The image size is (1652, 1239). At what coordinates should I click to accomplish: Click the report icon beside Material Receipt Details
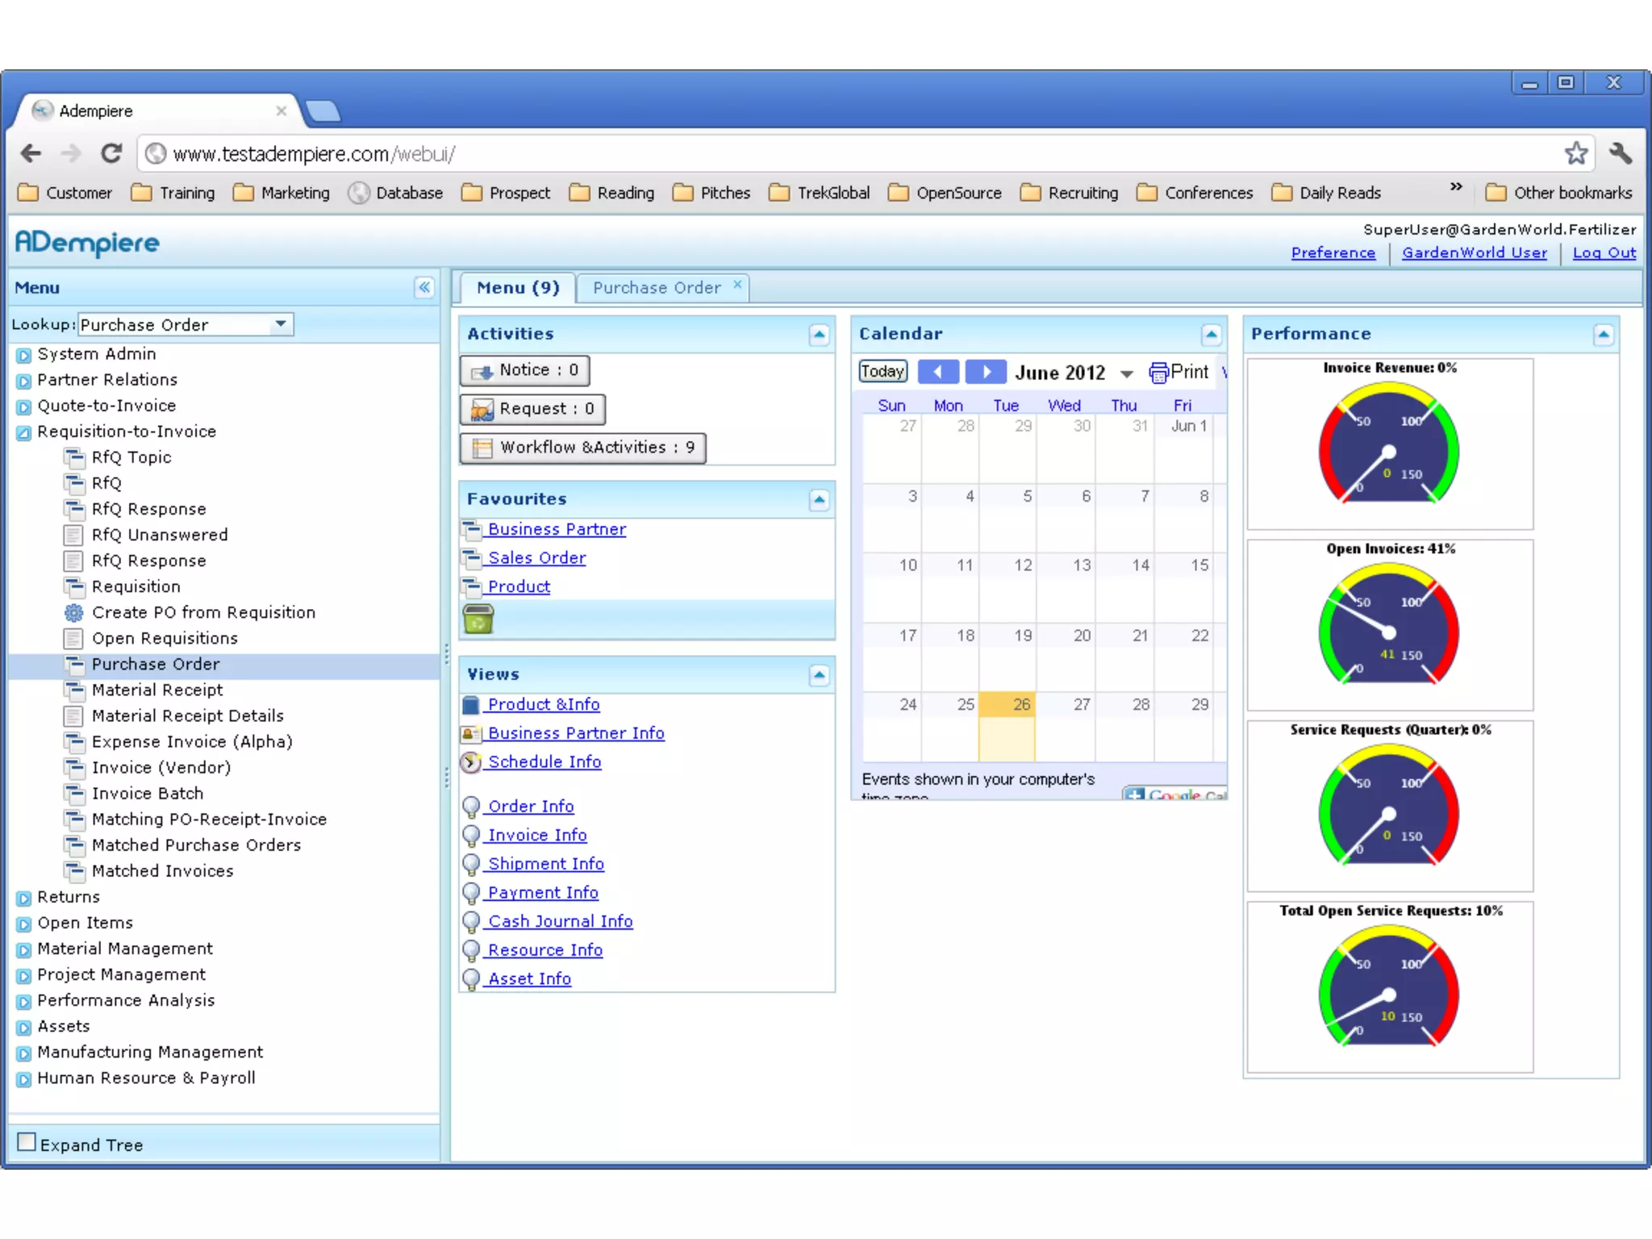[x=73, y=715]
